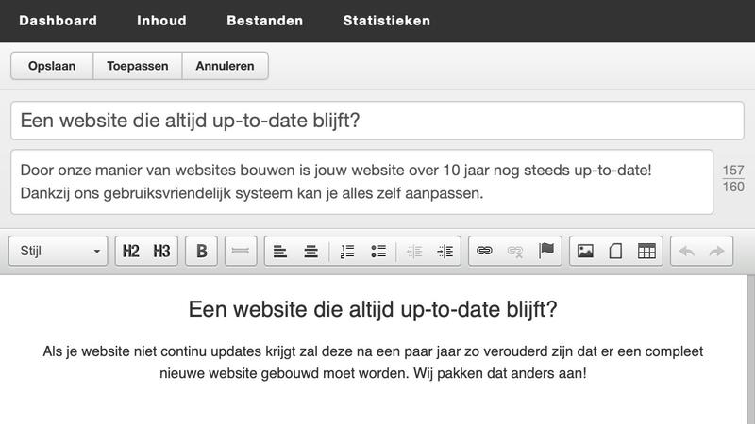
Task: View the Statistieken section
Action: coord(387,21)
